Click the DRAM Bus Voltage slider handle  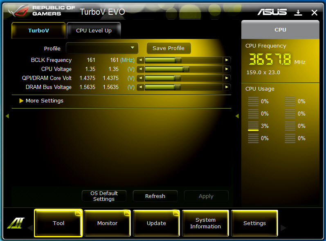tap(178, 87)
